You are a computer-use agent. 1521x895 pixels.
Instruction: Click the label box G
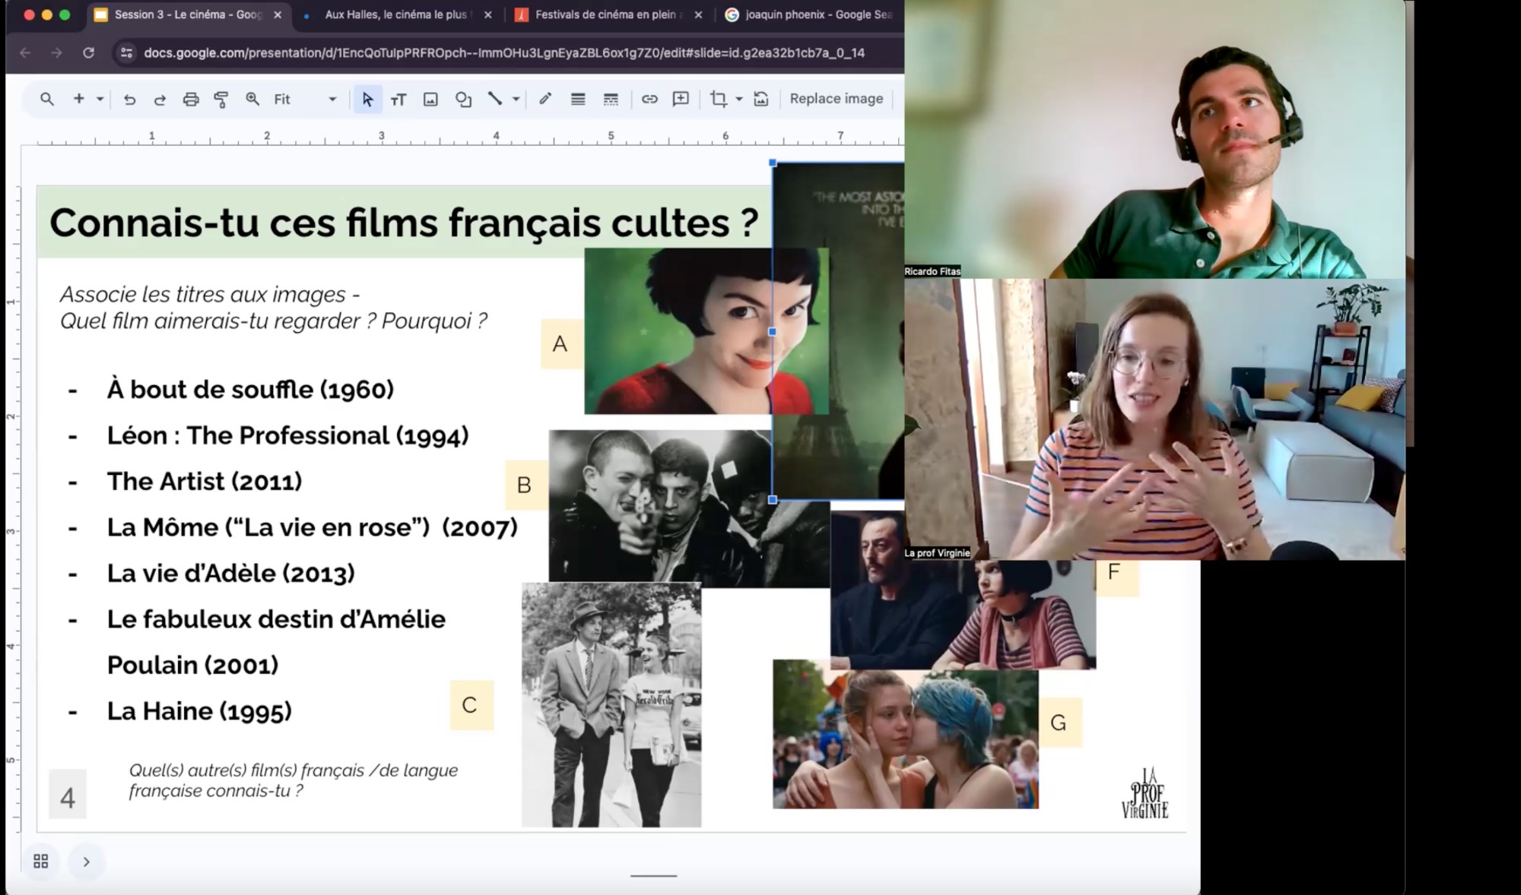click(x=1059, y=723)
